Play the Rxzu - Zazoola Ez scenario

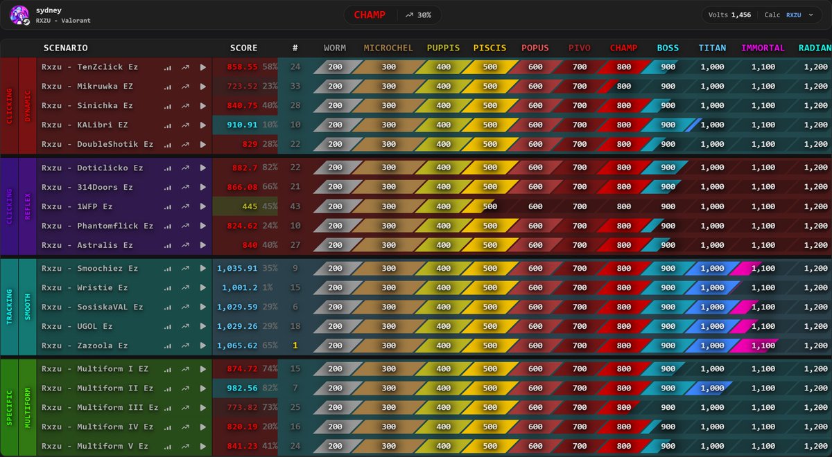pyautogui.click(x=203, y=346)
